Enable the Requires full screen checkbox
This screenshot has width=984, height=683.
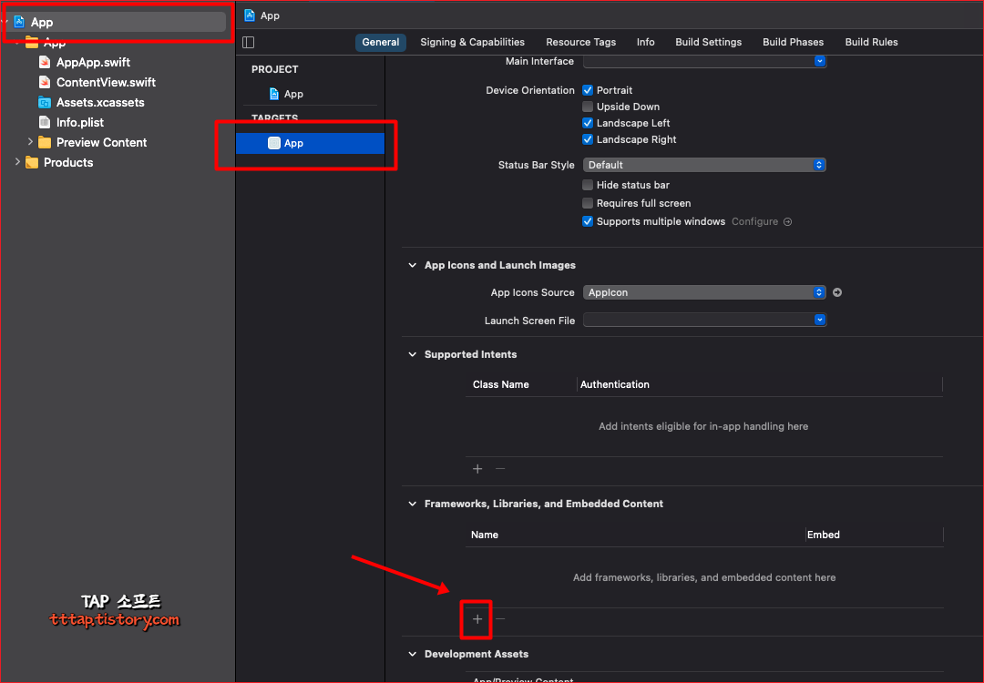[588, 203]
